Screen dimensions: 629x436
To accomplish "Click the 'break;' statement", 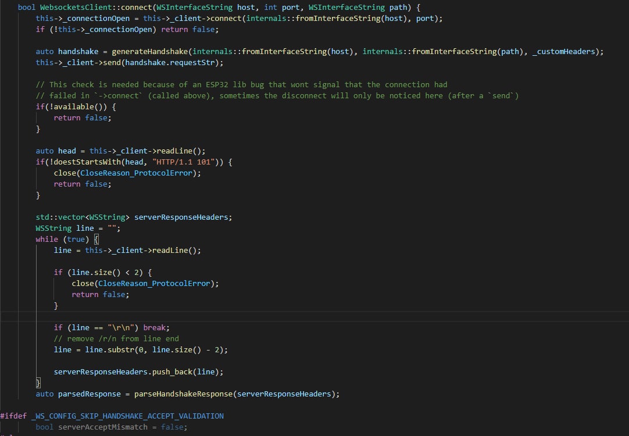I will [x=156, y=328].
